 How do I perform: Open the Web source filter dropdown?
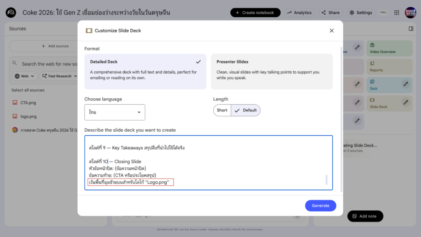coord(23,76)
